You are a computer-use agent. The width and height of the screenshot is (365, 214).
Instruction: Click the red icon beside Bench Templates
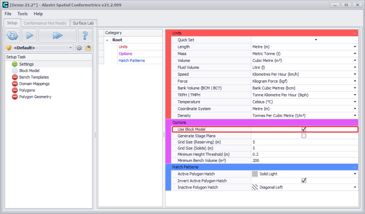coord(15,77)
